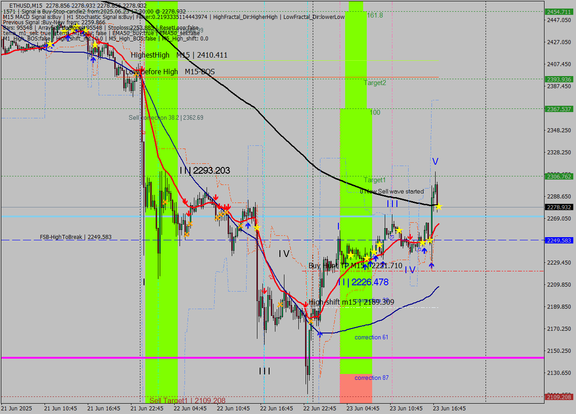Click the black I V wave label

[x=284, y=254]
